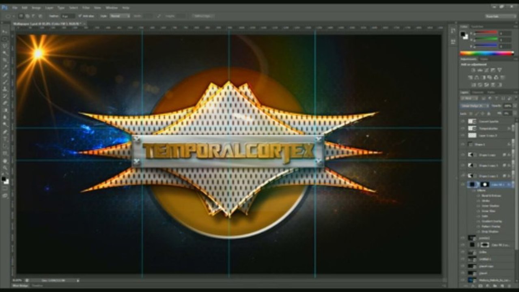Viewport: 519px width, 292px height.
Task: Toggle visibility of Color Fill 1 layer
Action: pos(463,184)
